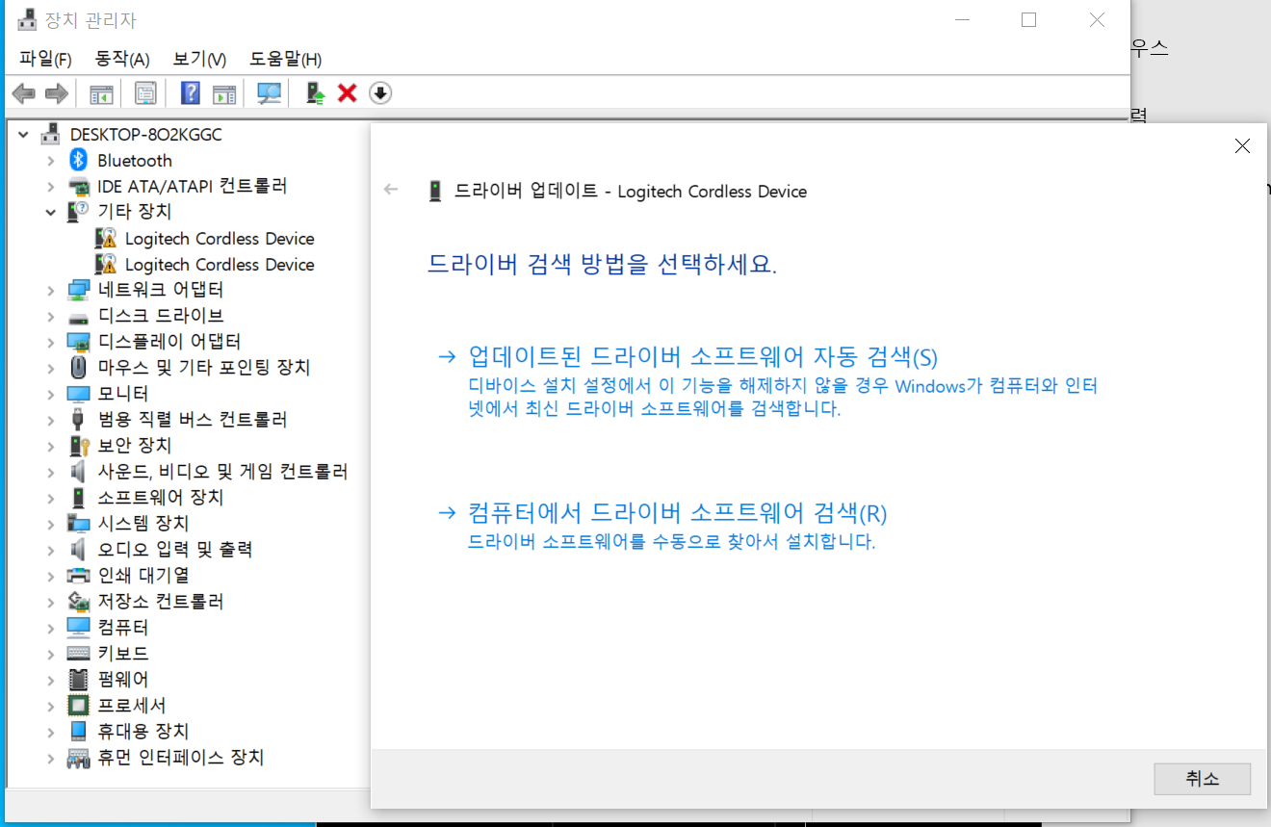Click the scan for hardware changes icon
Screen dimensions: 1271x827
(x=269, y=93)
